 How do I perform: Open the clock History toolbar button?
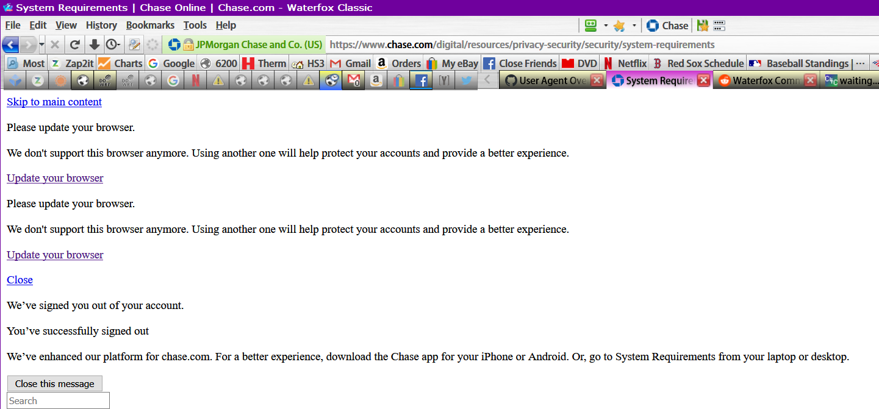[113, 44]
